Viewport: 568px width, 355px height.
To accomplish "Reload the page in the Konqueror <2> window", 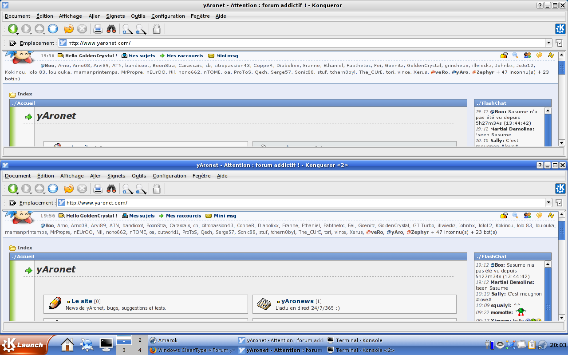I will pyautogui.click(x=69, y=189).
